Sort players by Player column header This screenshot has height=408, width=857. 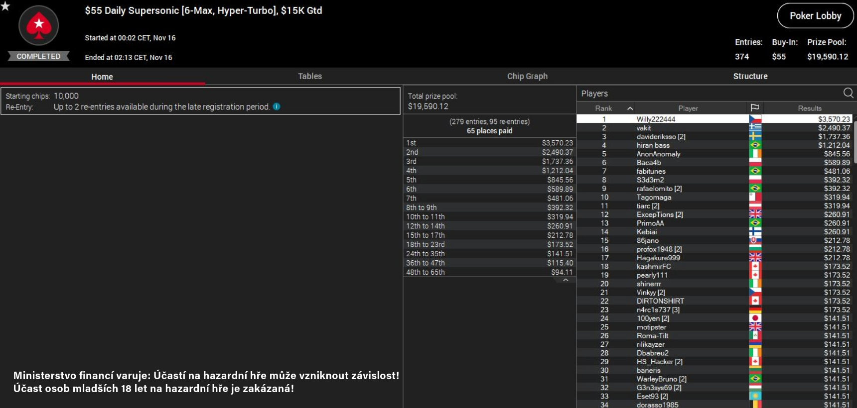coord(688,108)
